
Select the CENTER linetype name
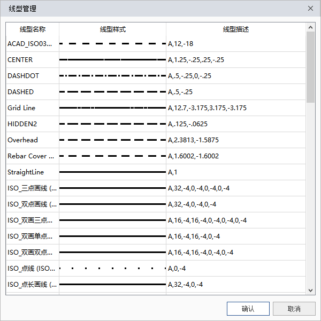click(20, 60)
